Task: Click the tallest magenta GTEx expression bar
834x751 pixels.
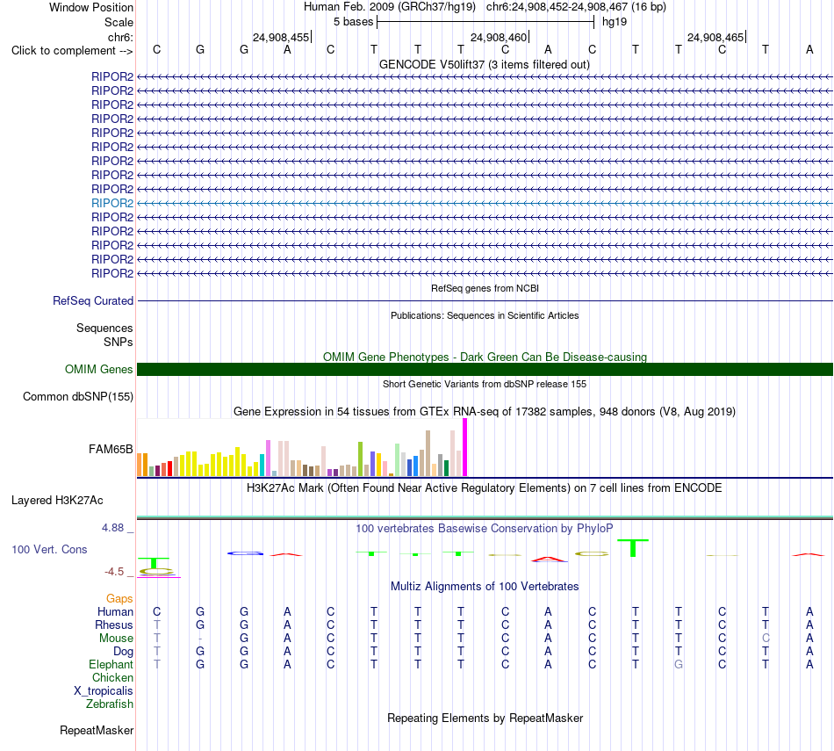Action: (x=465, y=447)
